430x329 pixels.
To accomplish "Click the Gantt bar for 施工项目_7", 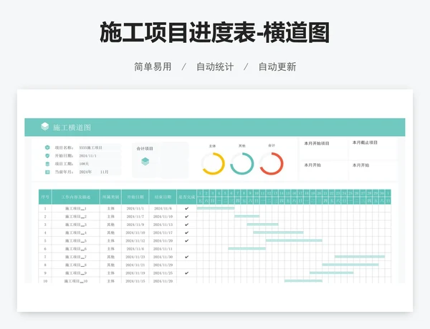I will [x=360, y=257].
